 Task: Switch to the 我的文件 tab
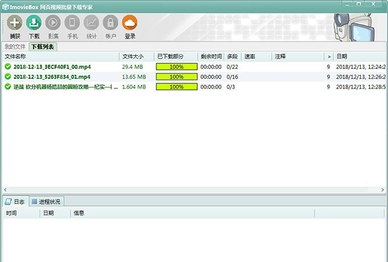[x=15, y=47]
